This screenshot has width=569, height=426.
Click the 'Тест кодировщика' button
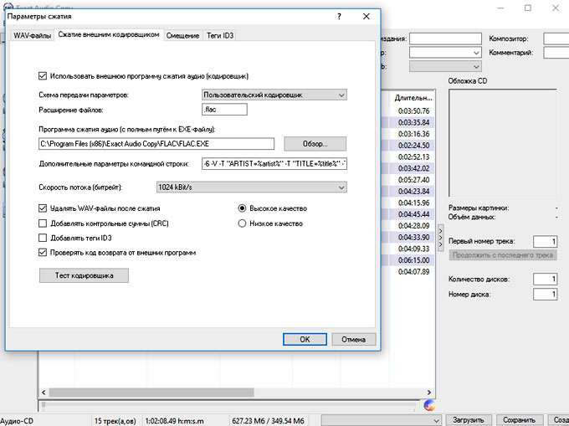click(83, 275)
